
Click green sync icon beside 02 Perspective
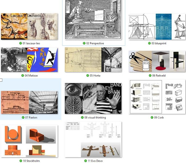(84, 43)
